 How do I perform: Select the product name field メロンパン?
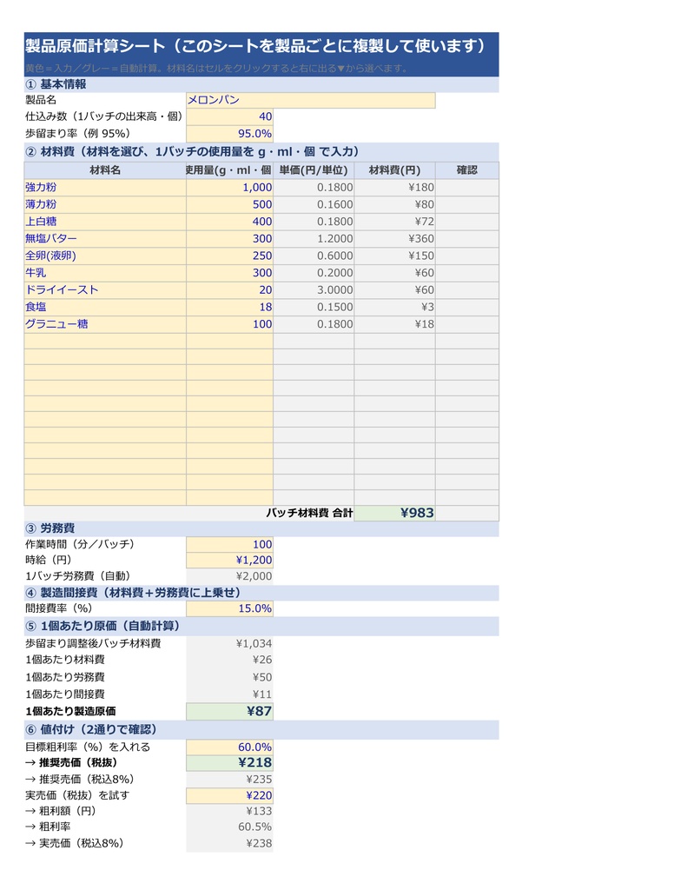point(310,101)
